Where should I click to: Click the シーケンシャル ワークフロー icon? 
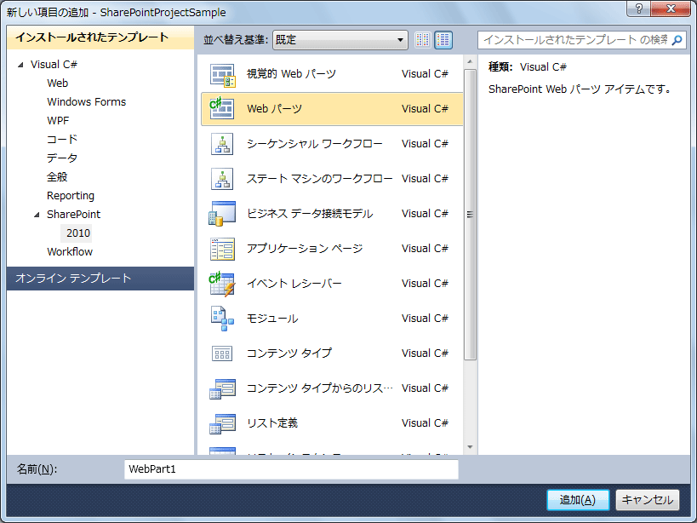222,144
